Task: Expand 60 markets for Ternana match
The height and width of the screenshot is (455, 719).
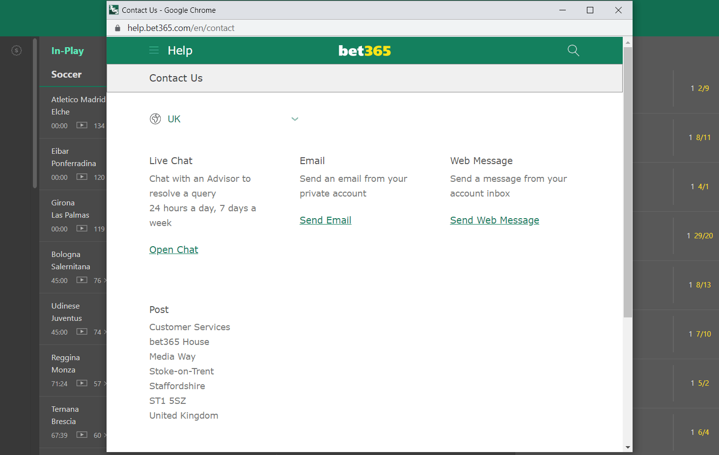Action: point(100,435)
